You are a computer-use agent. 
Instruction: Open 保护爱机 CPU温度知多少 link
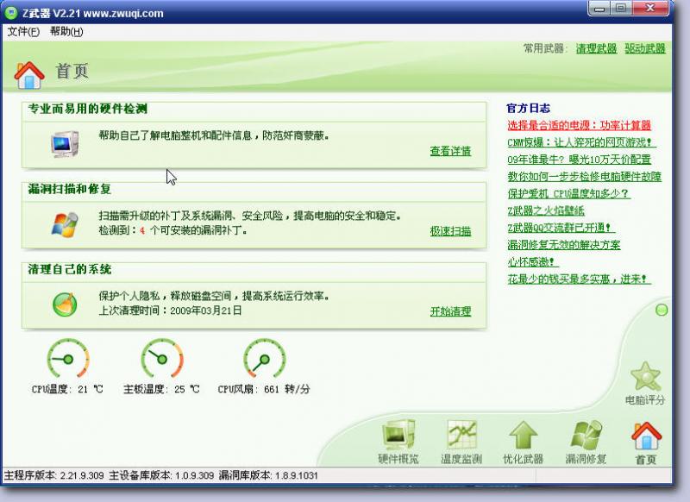click(569, 193)
